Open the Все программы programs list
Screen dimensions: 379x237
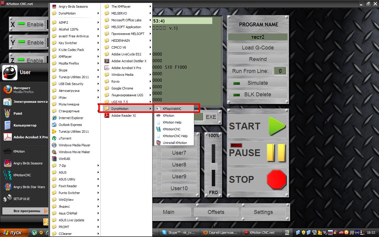point(25,211)
